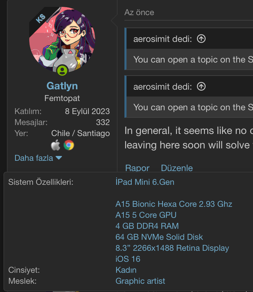253x292 pixels.
Task: Click the A15 Bionic Hexa Core text
Action: click(x=174, y=204)
